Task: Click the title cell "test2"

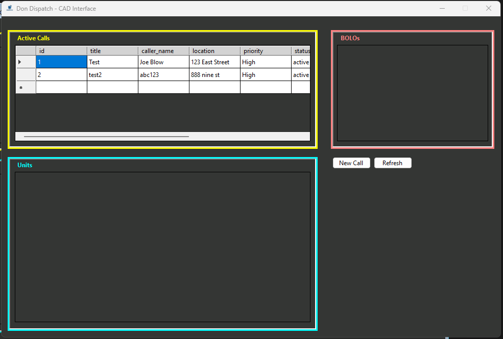Action: (112, 74)
